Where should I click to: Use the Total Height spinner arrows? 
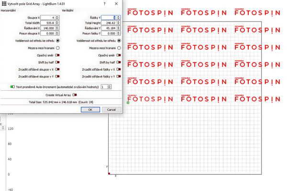(118, 23)
